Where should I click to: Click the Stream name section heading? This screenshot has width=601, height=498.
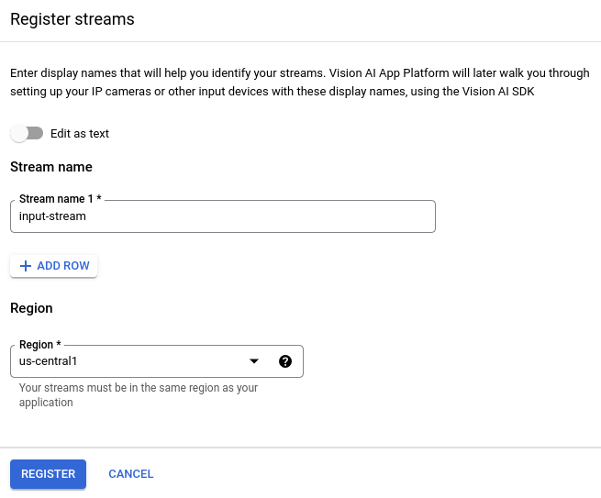coord(51,167)
